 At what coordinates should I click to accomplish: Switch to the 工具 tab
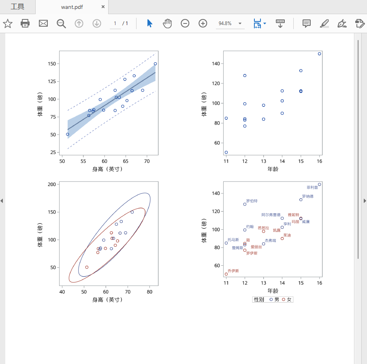point(17,7)
